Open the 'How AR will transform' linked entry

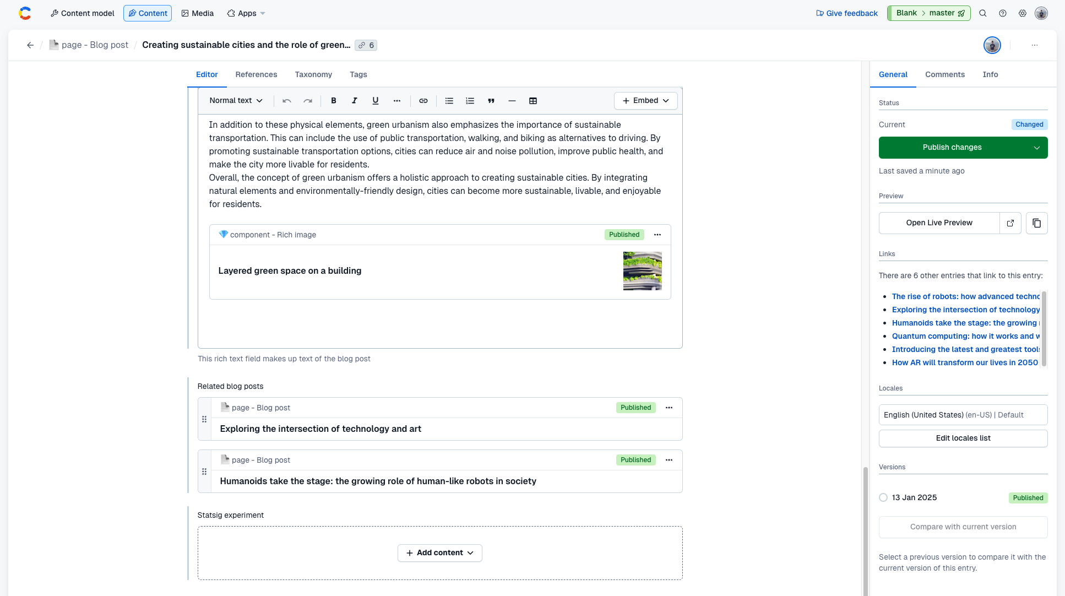(964, 362)
